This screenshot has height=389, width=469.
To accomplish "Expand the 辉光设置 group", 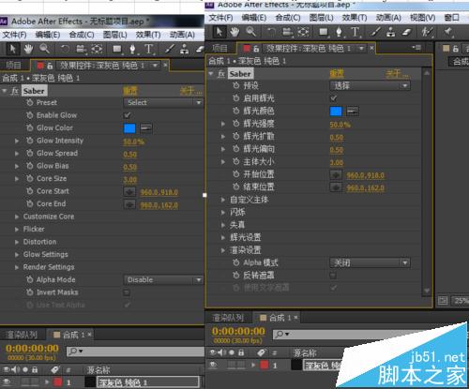I will coord(223,237).
